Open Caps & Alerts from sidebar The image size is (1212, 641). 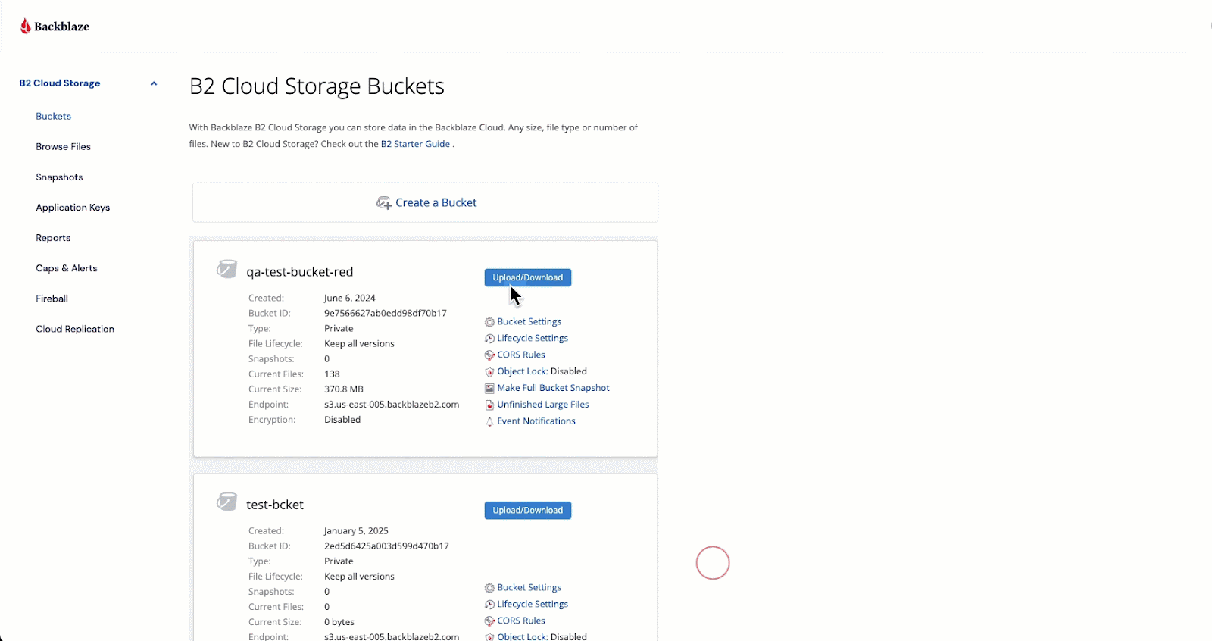pyautogui.click(x=67, y=268)
